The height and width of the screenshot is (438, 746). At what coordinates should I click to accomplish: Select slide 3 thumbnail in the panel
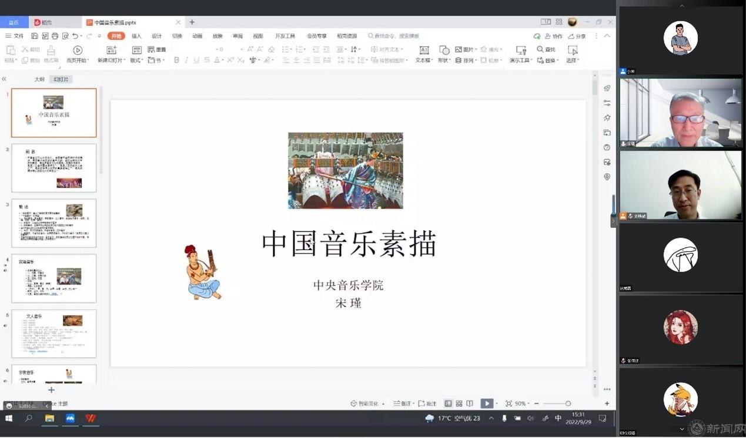[53, 222]
